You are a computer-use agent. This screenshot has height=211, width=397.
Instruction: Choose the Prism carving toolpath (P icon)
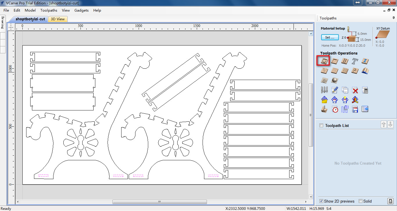[355, 71]
